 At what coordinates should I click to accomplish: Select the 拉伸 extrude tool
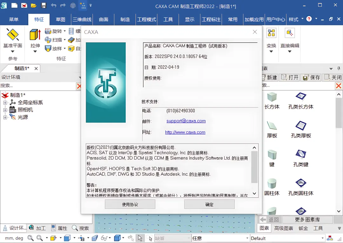[35, 39]
